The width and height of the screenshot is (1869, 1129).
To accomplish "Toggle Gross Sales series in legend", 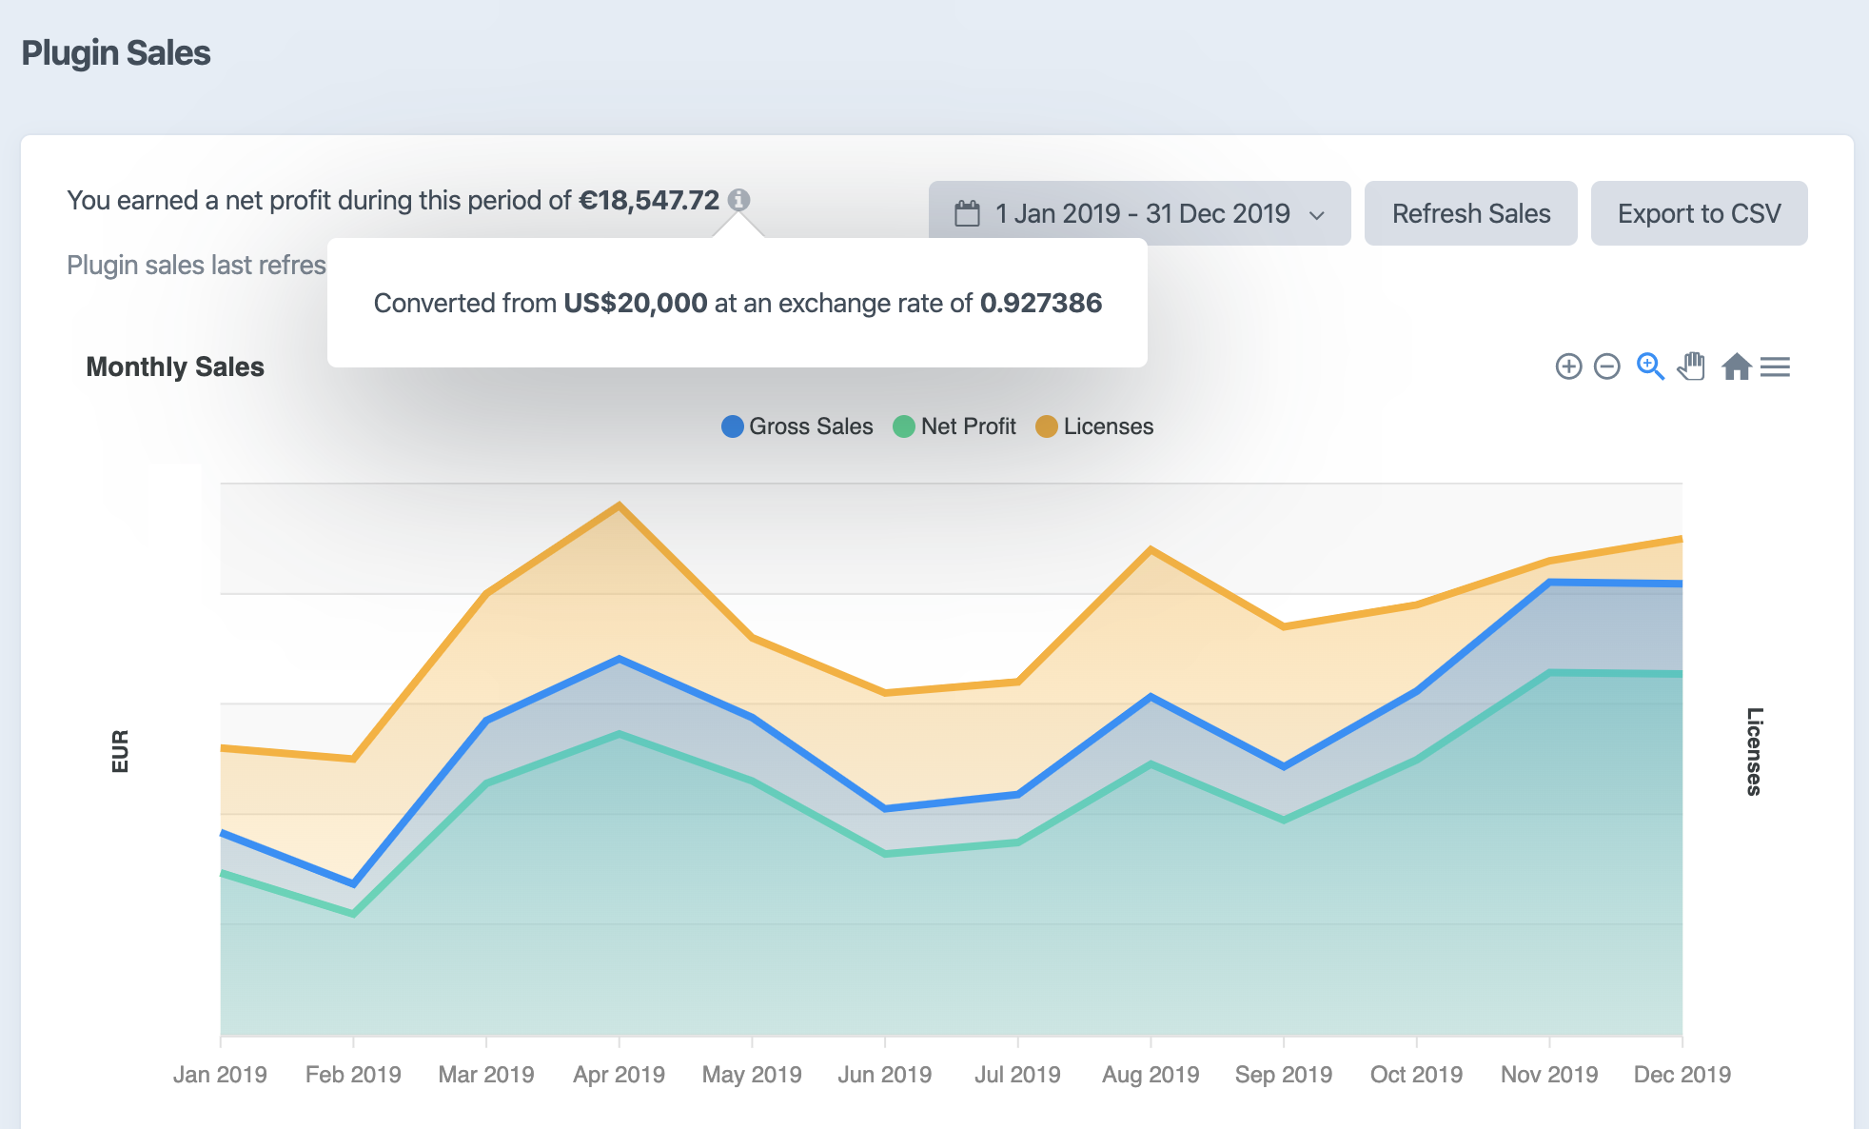I will (810, 426).
